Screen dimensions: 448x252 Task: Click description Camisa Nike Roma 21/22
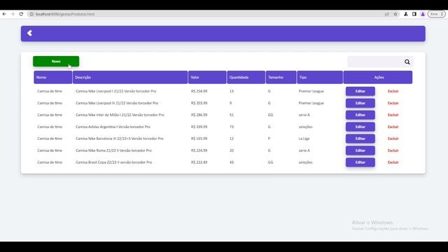[113, 150]
